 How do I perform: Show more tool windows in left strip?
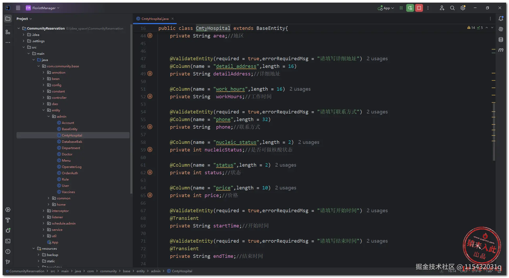(8, 42)
